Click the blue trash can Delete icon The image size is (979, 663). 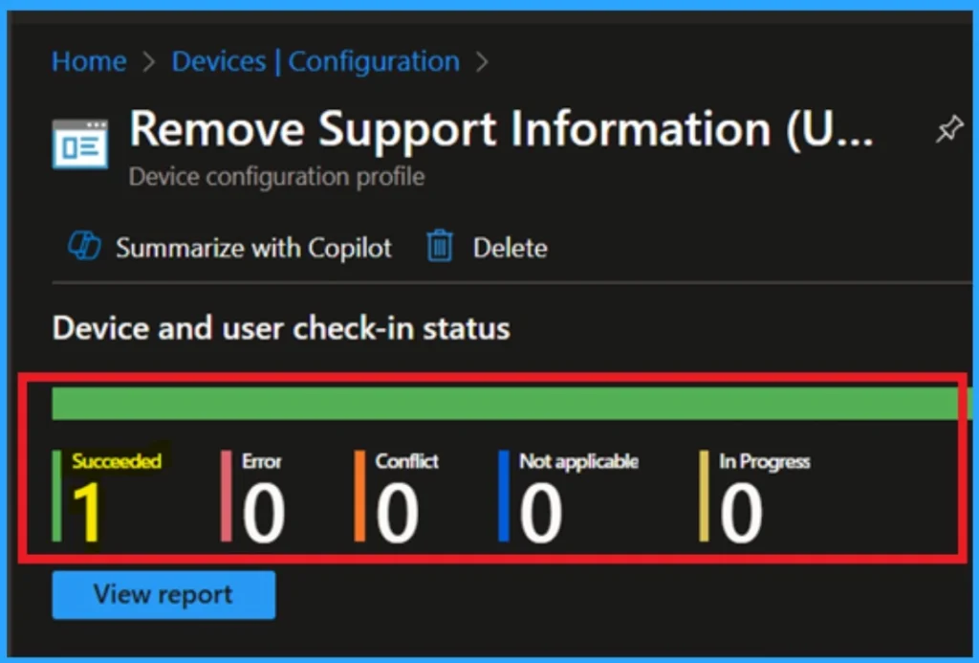pos(439,247)
